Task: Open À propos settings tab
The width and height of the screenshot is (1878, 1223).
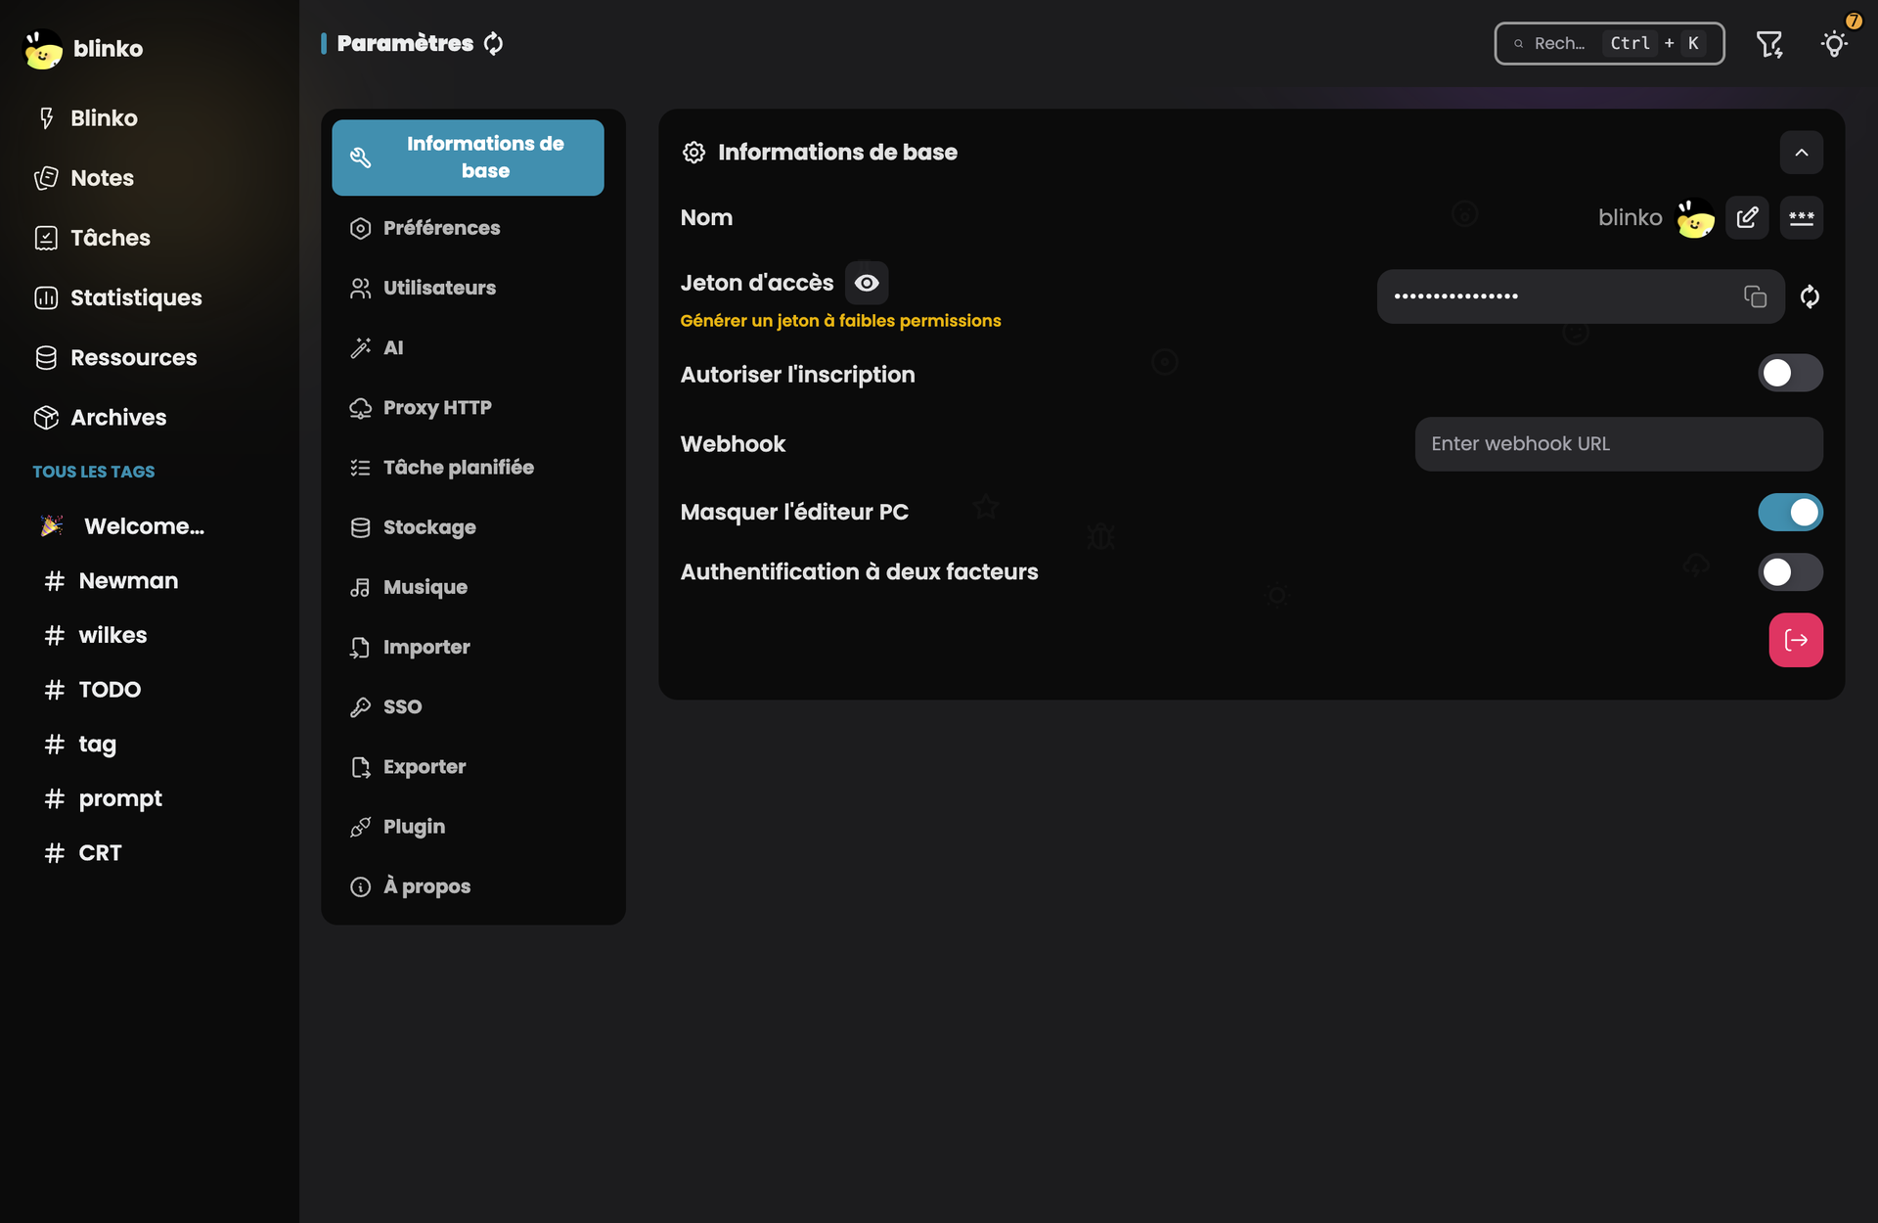Action: 468,886
